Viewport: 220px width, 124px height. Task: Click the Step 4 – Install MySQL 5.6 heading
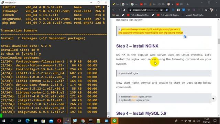[x=141, y=113]
